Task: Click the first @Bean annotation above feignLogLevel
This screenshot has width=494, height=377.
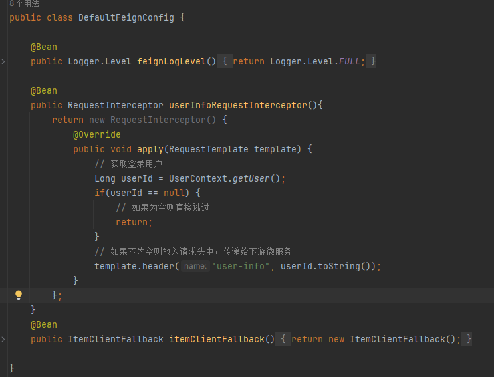Action: 44,47
